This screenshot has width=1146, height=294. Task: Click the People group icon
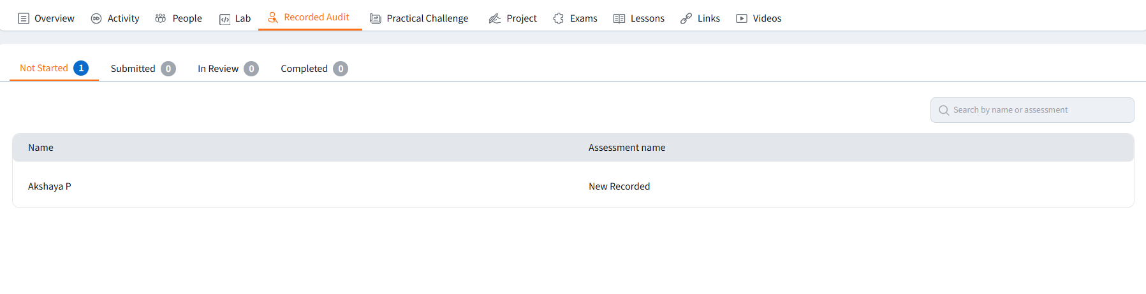pos(161,18)
